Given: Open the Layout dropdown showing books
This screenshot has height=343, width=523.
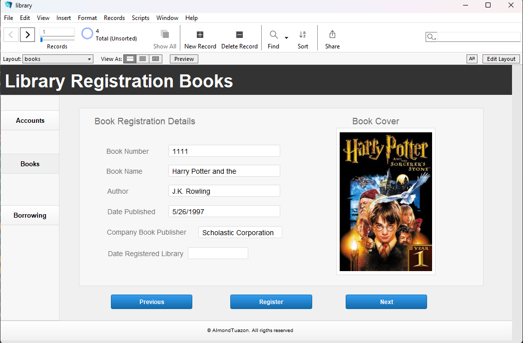Looking at the screenshot, I should pos(58,59).
